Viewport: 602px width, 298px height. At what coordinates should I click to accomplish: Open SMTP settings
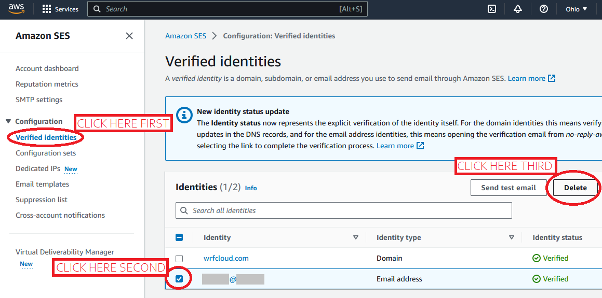tap(39, 100)
